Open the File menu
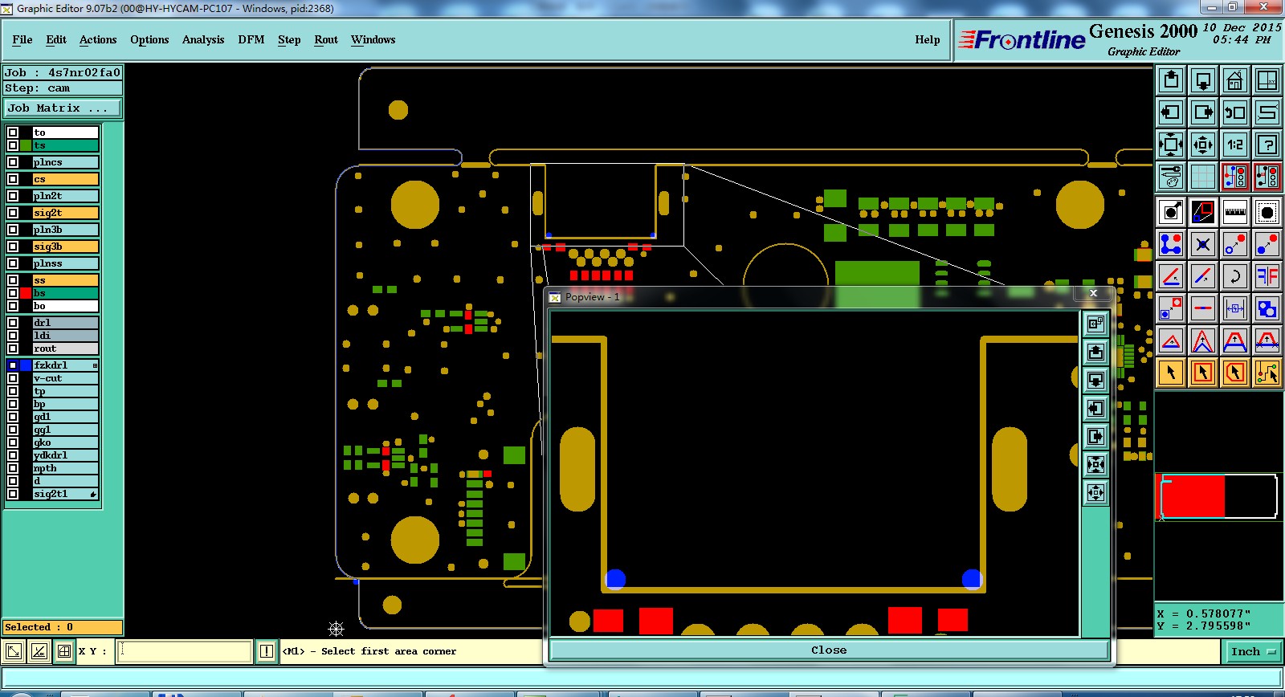Image resolution: width=1285 pixels, height=697 pixels. point(22,39)
